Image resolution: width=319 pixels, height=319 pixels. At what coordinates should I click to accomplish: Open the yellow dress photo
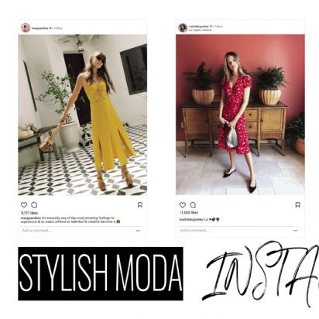click(x=83, y=115)
